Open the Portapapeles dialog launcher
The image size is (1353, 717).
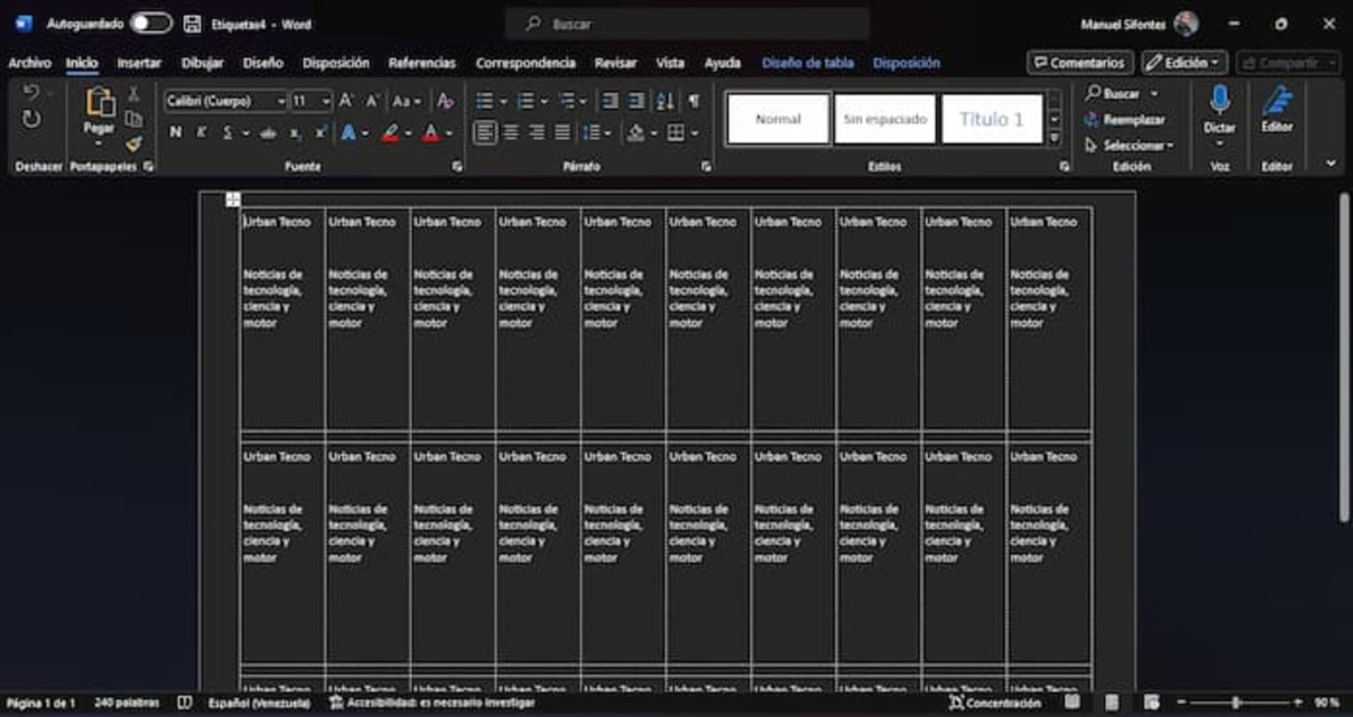click(x=148, y=166)
